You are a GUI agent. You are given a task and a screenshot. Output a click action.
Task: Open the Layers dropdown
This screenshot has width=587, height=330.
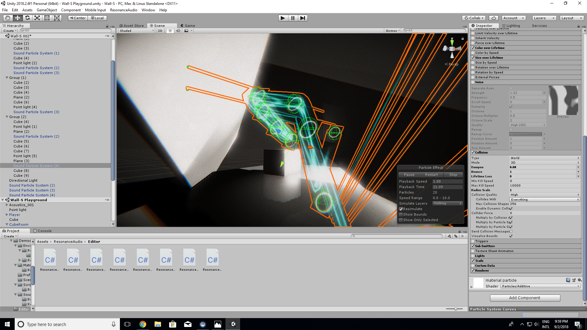pyautogui.click(x=544, y=18)
